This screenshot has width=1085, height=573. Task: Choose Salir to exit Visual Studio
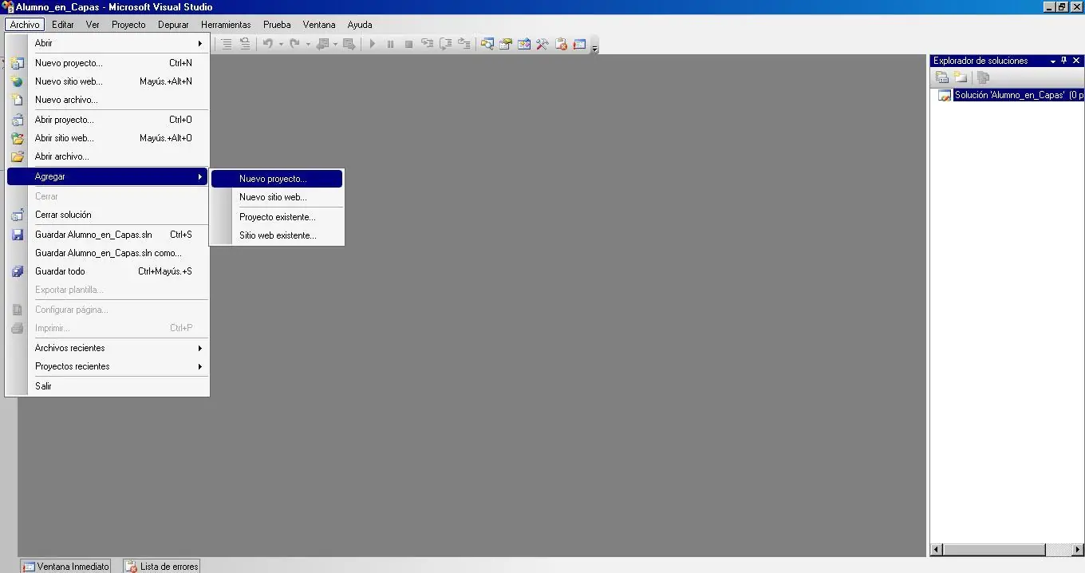tap(108, 386)
